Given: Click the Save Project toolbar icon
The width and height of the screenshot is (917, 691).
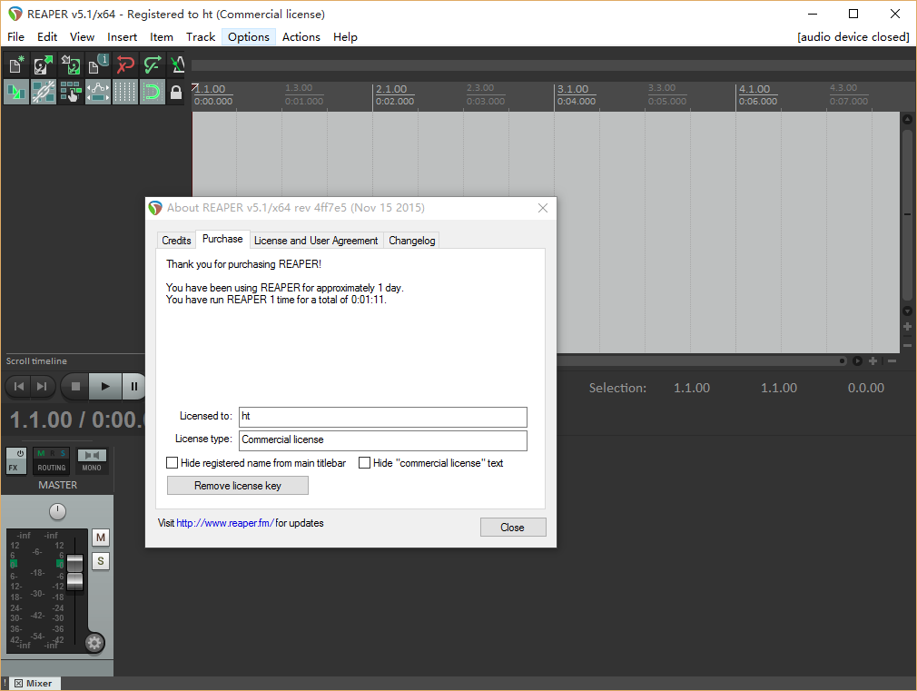Looking at the screenshot, I should 71,64.
